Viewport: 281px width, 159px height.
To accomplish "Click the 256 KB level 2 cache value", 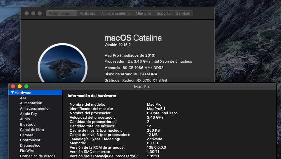I will (x=153, y=130).
